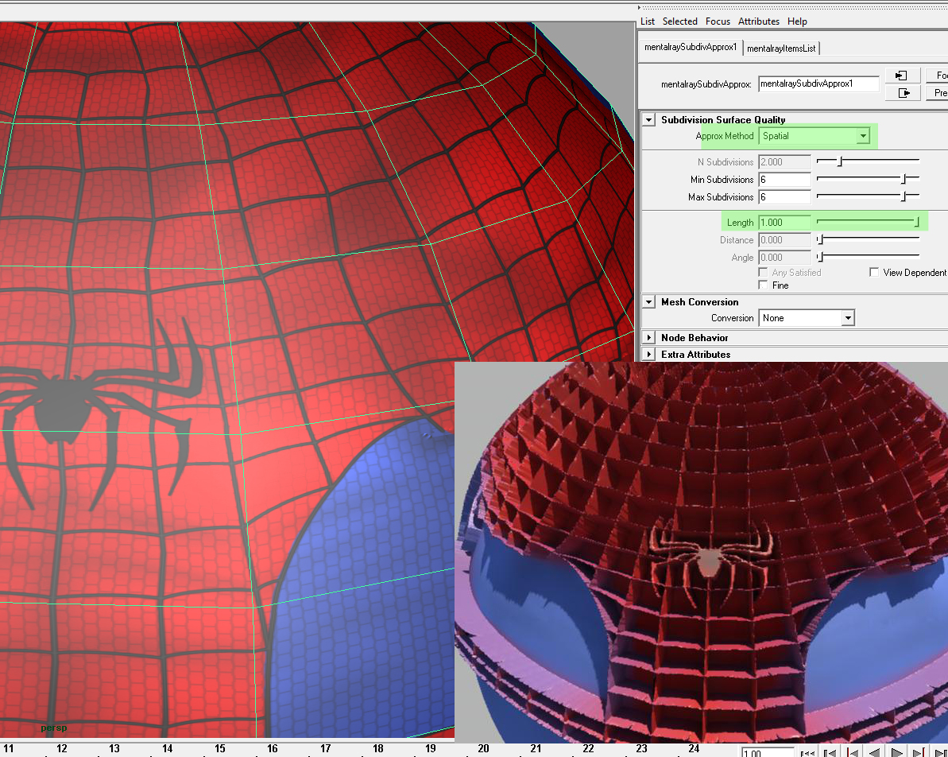Open the Attributes menu
Screen dimensions: 948x757
(x=759, y=21)
